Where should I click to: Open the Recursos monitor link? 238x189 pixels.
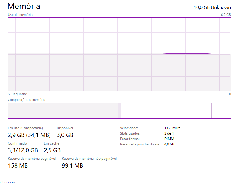coord(8,182)
